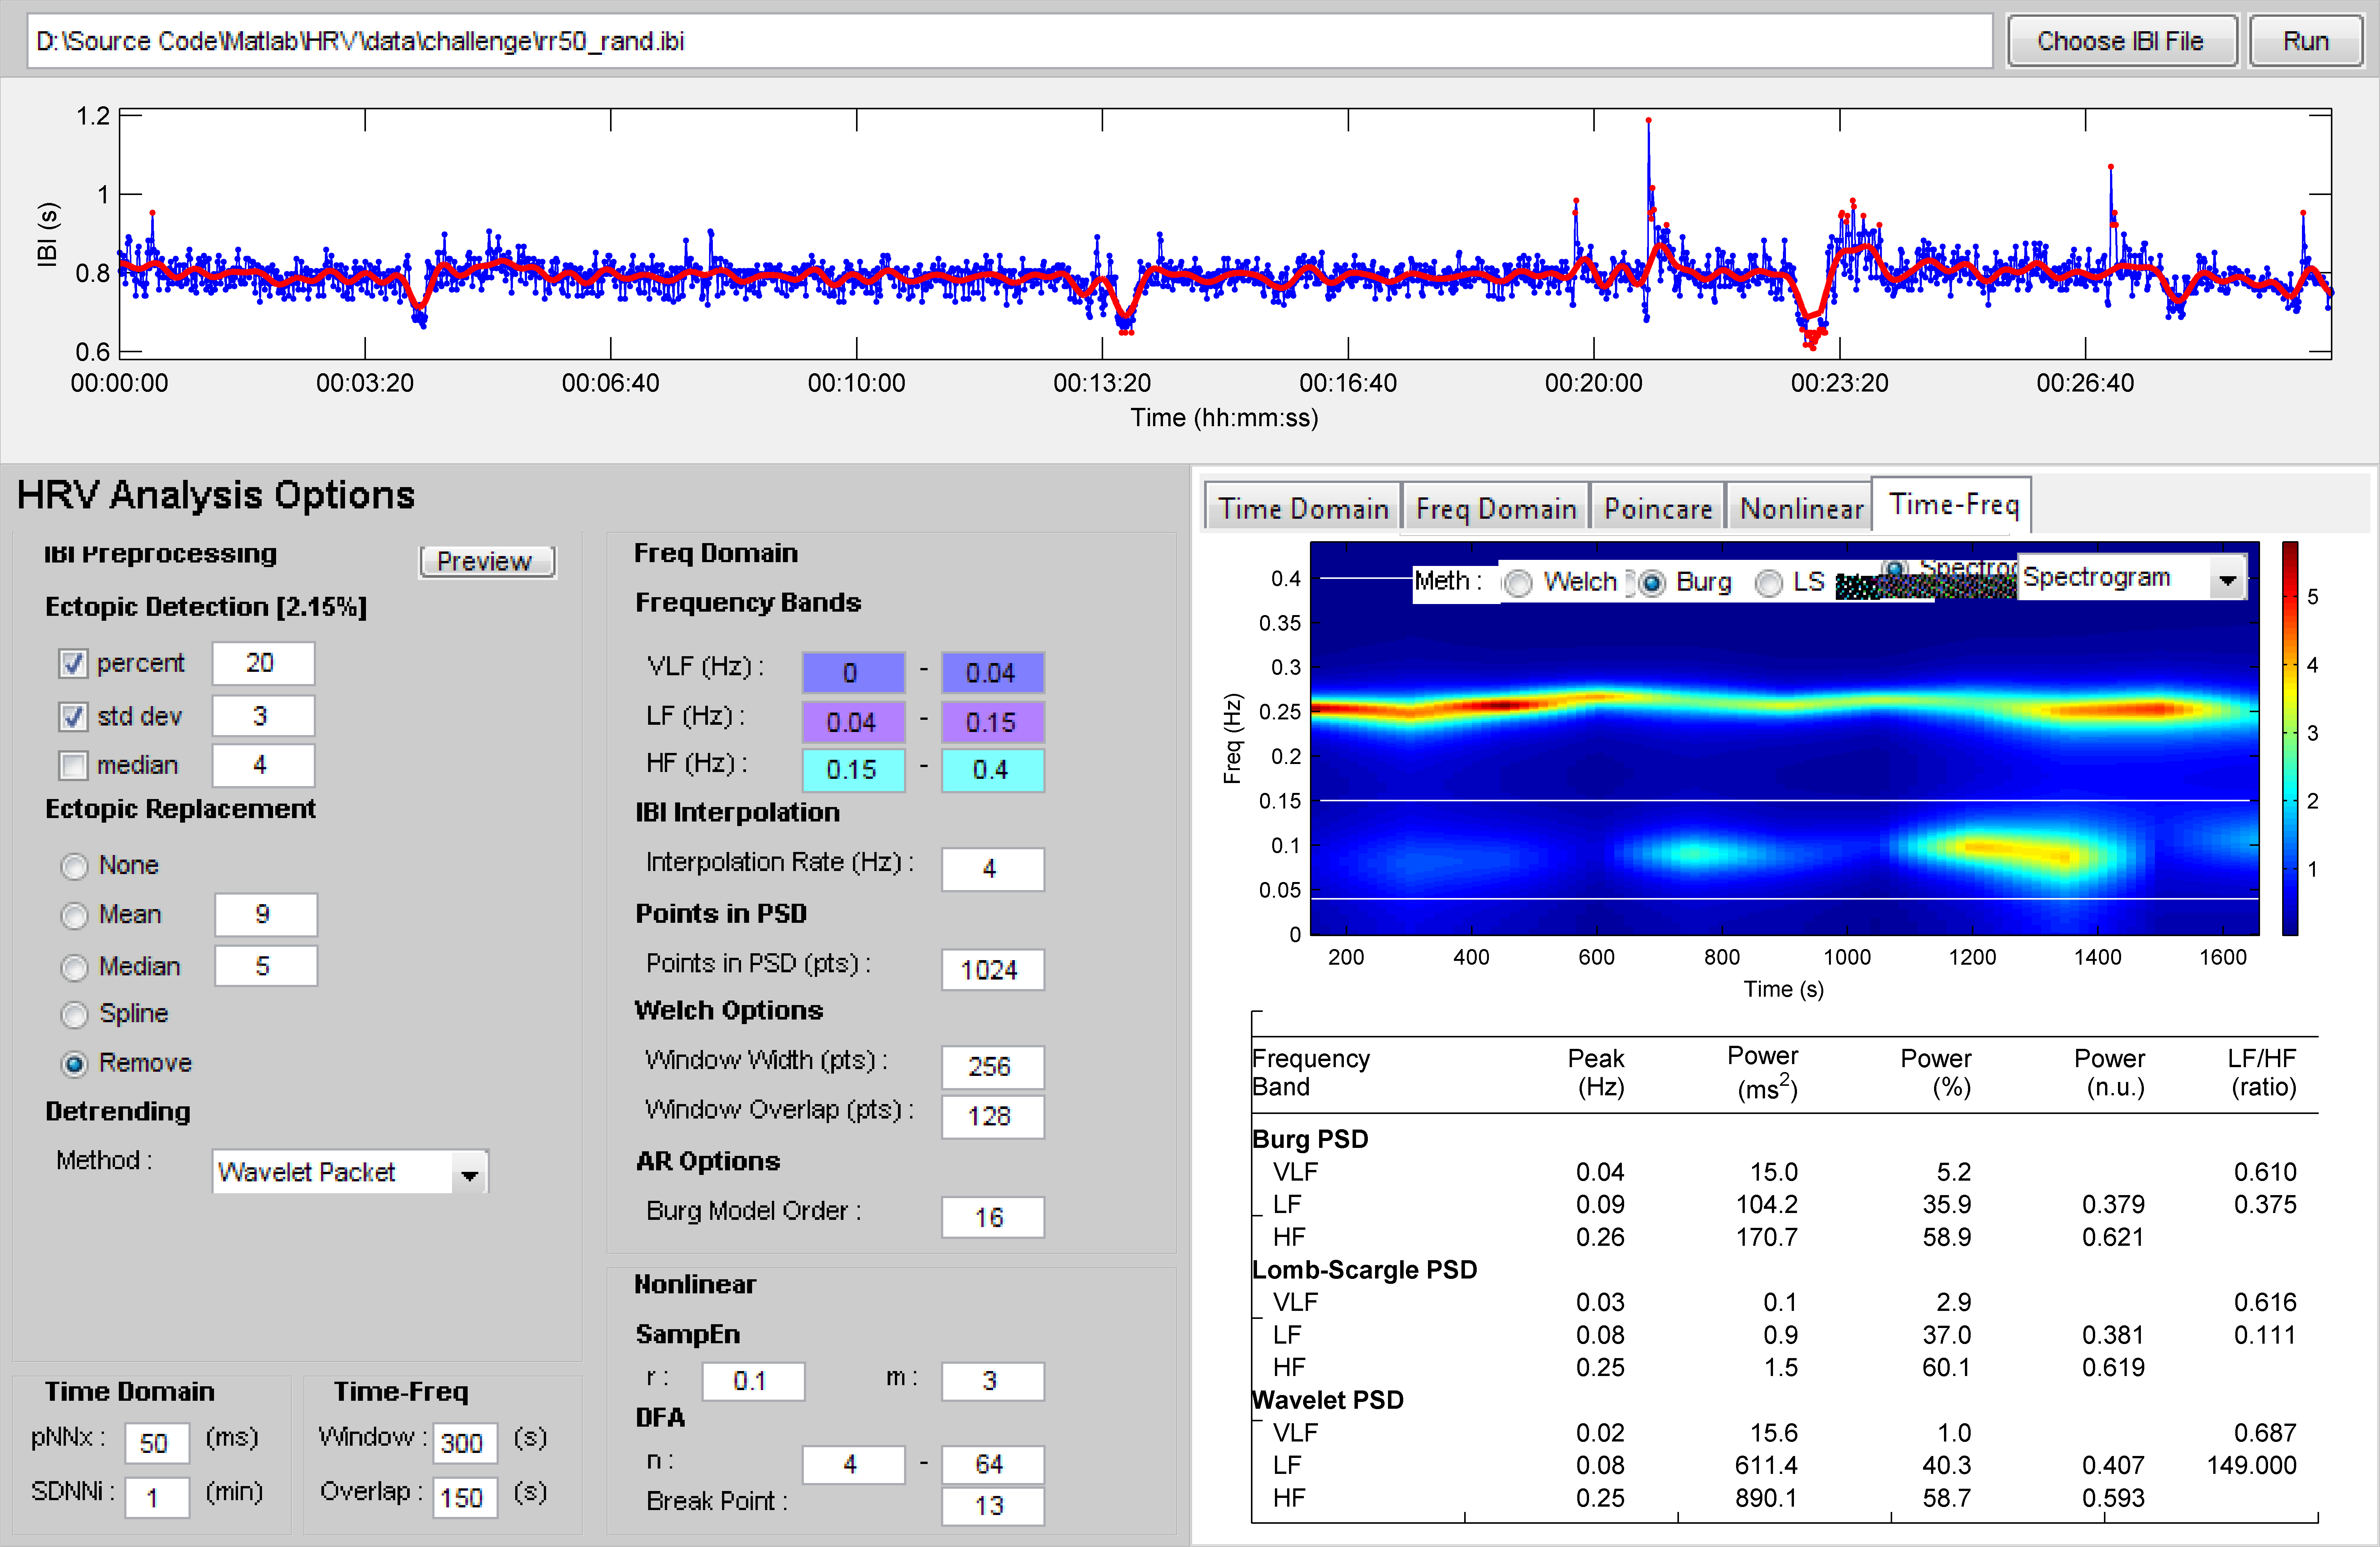Uncheck the percent ectopic detection checkbox

[x=73, y=664]
